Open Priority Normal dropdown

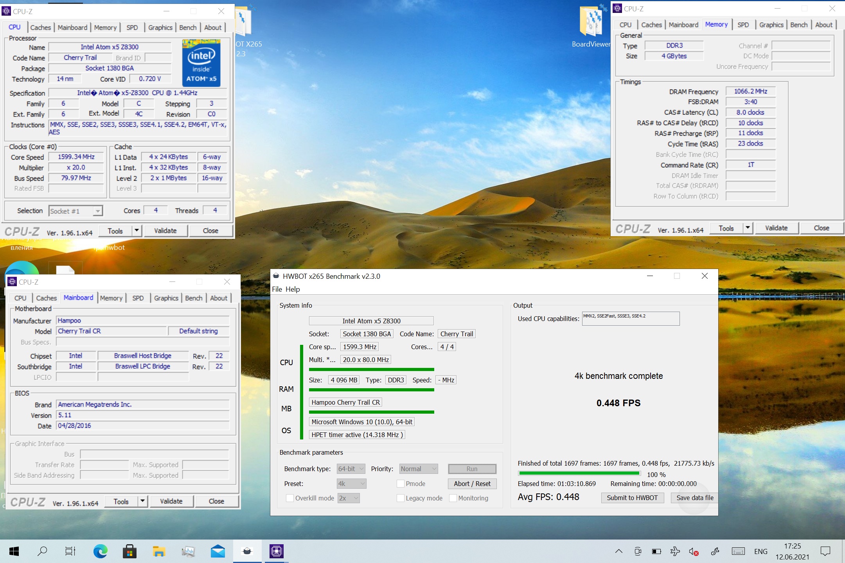(418, 469)
